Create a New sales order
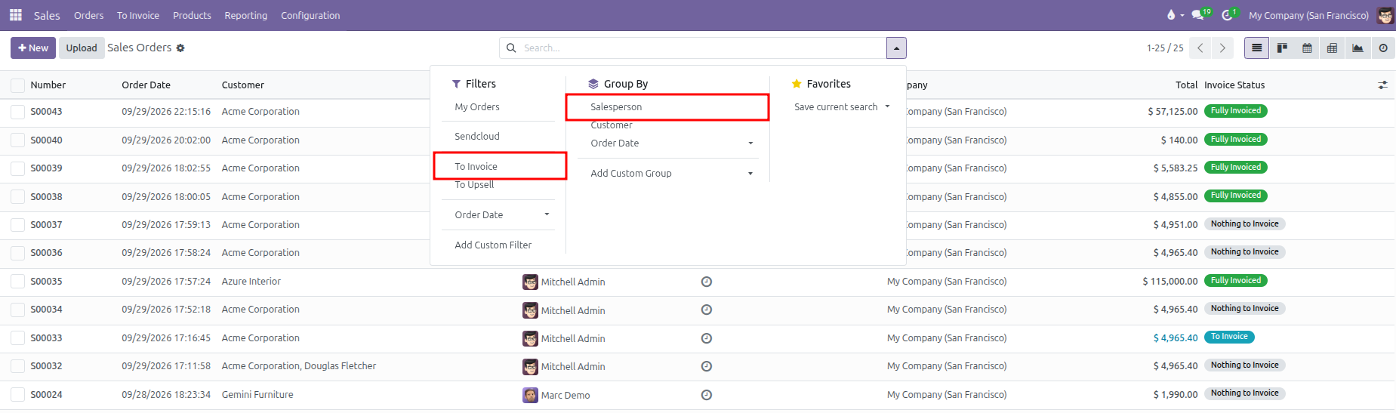Image resolution: width=1396 pixels, height=413 pixels. point(32,48)
